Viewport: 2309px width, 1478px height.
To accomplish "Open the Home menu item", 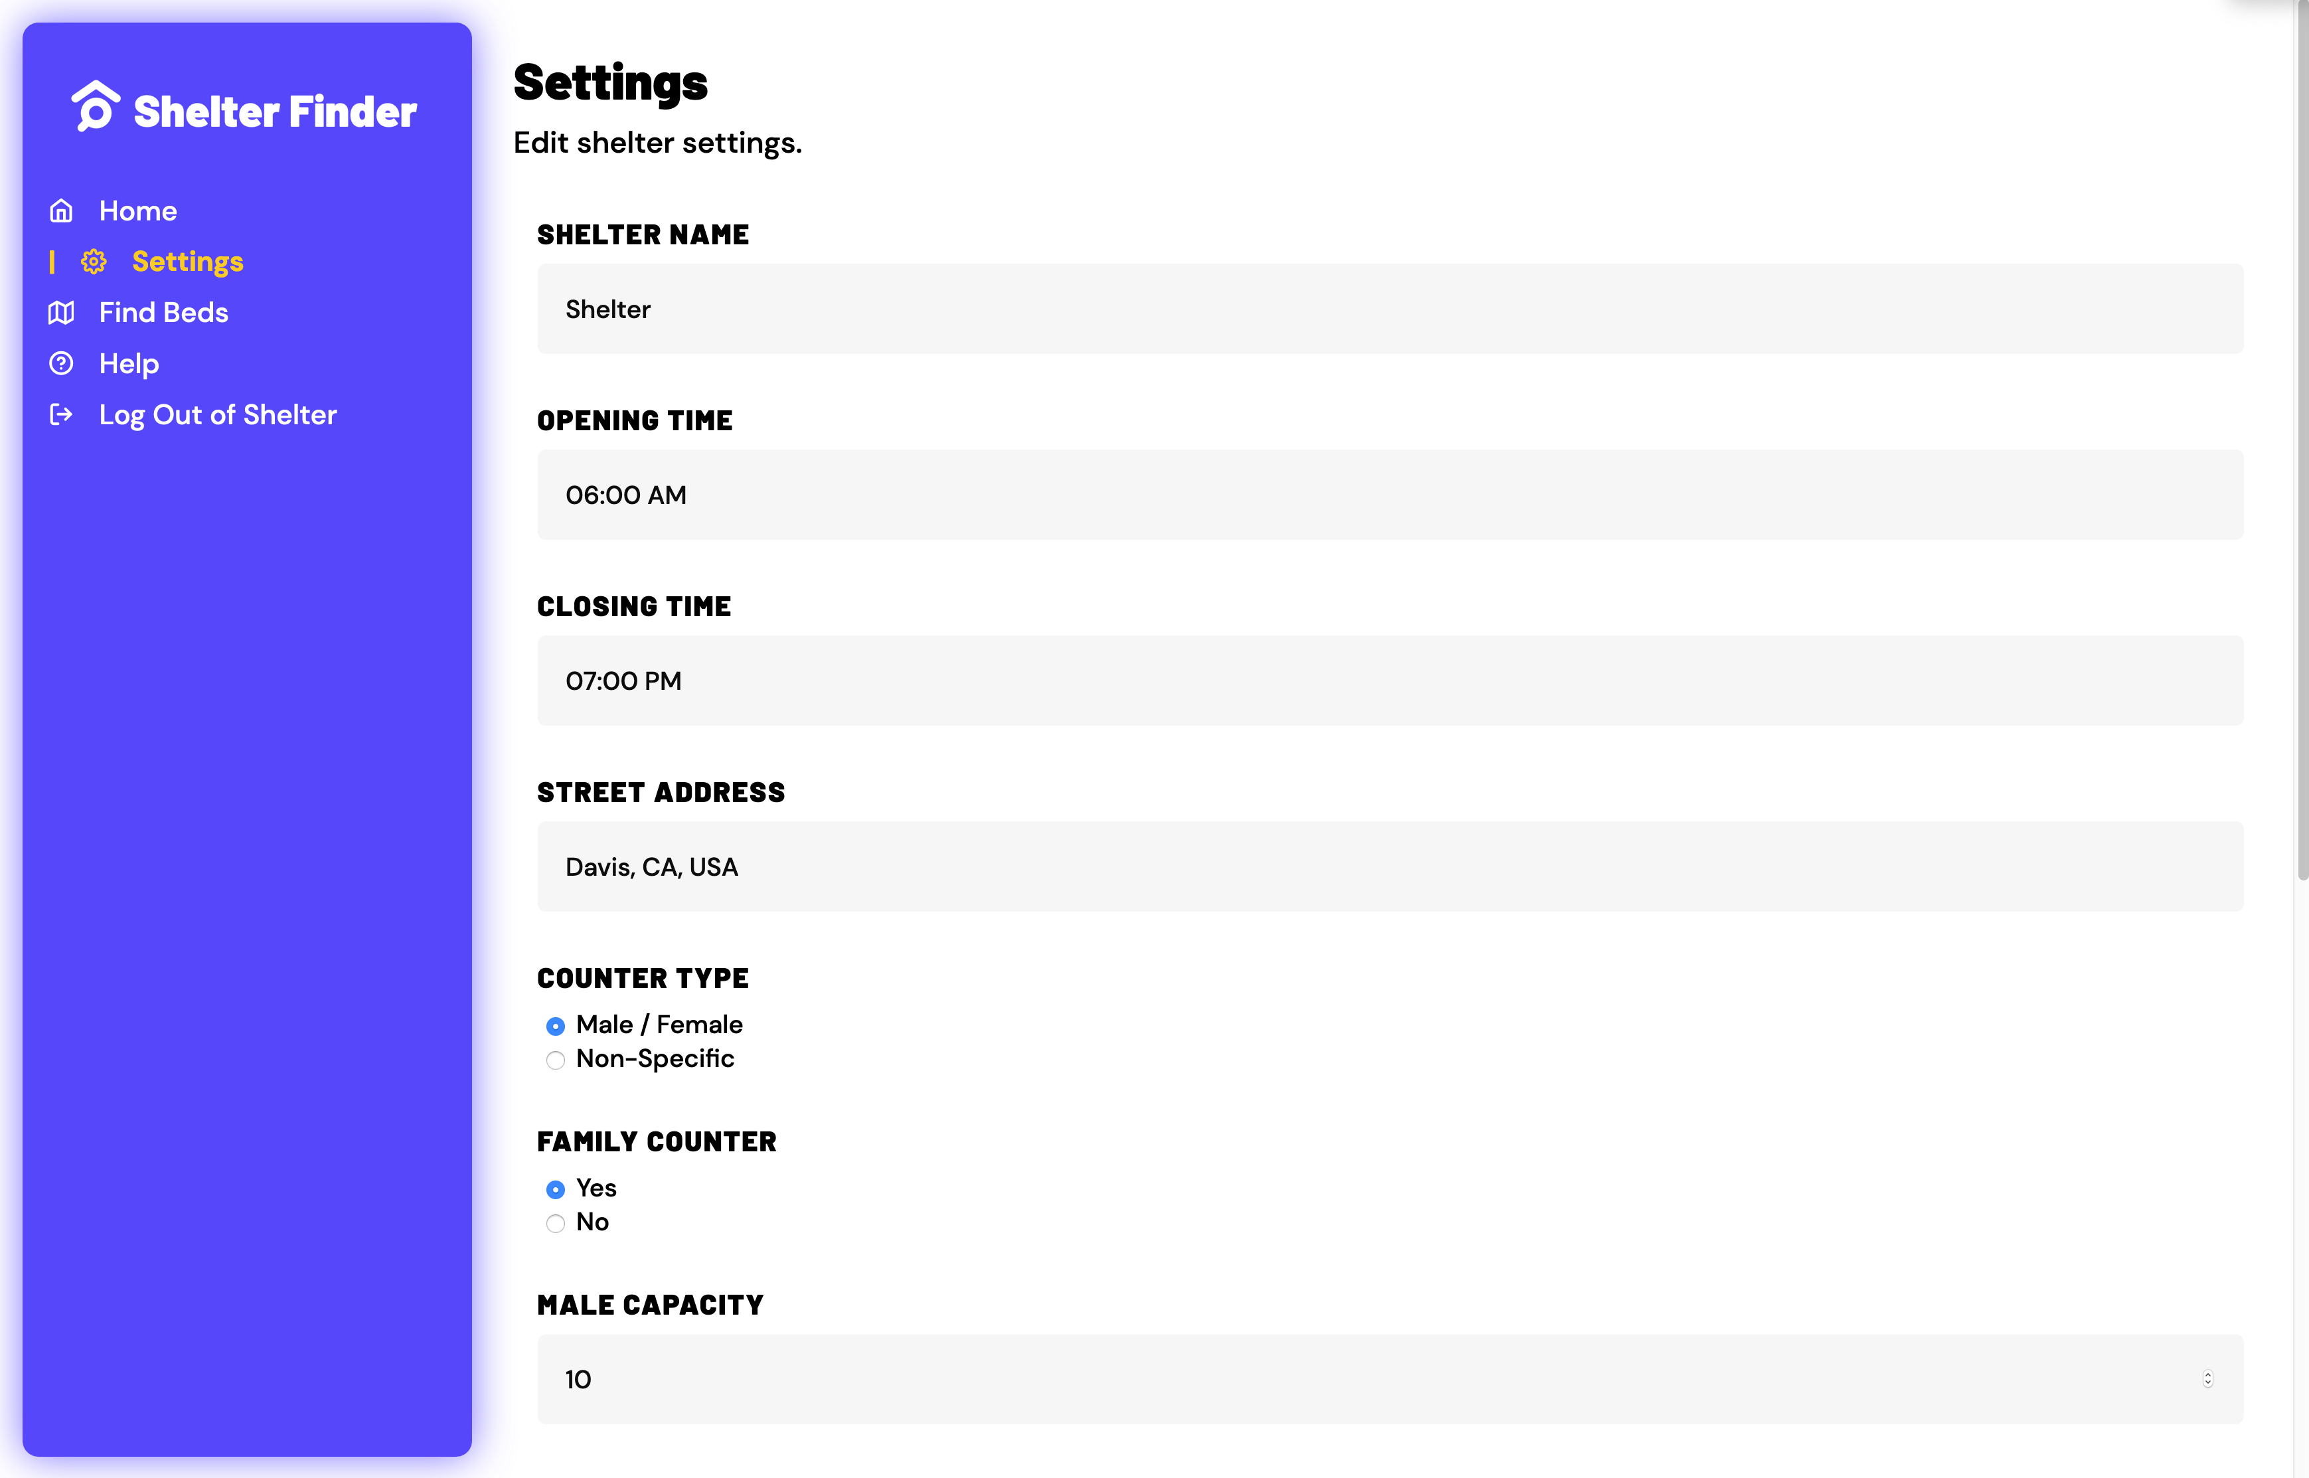I will 138,210.
